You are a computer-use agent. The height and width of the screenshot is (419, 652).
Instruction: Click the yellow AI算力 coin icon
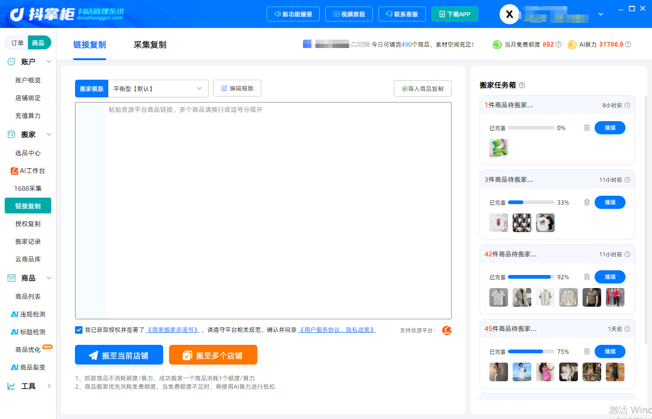tap(572, 45)
